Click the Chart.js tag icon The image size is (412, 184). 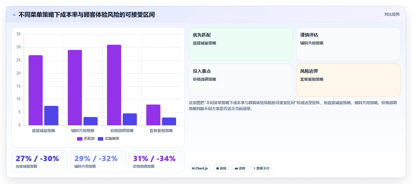click(x=193, y=168)
